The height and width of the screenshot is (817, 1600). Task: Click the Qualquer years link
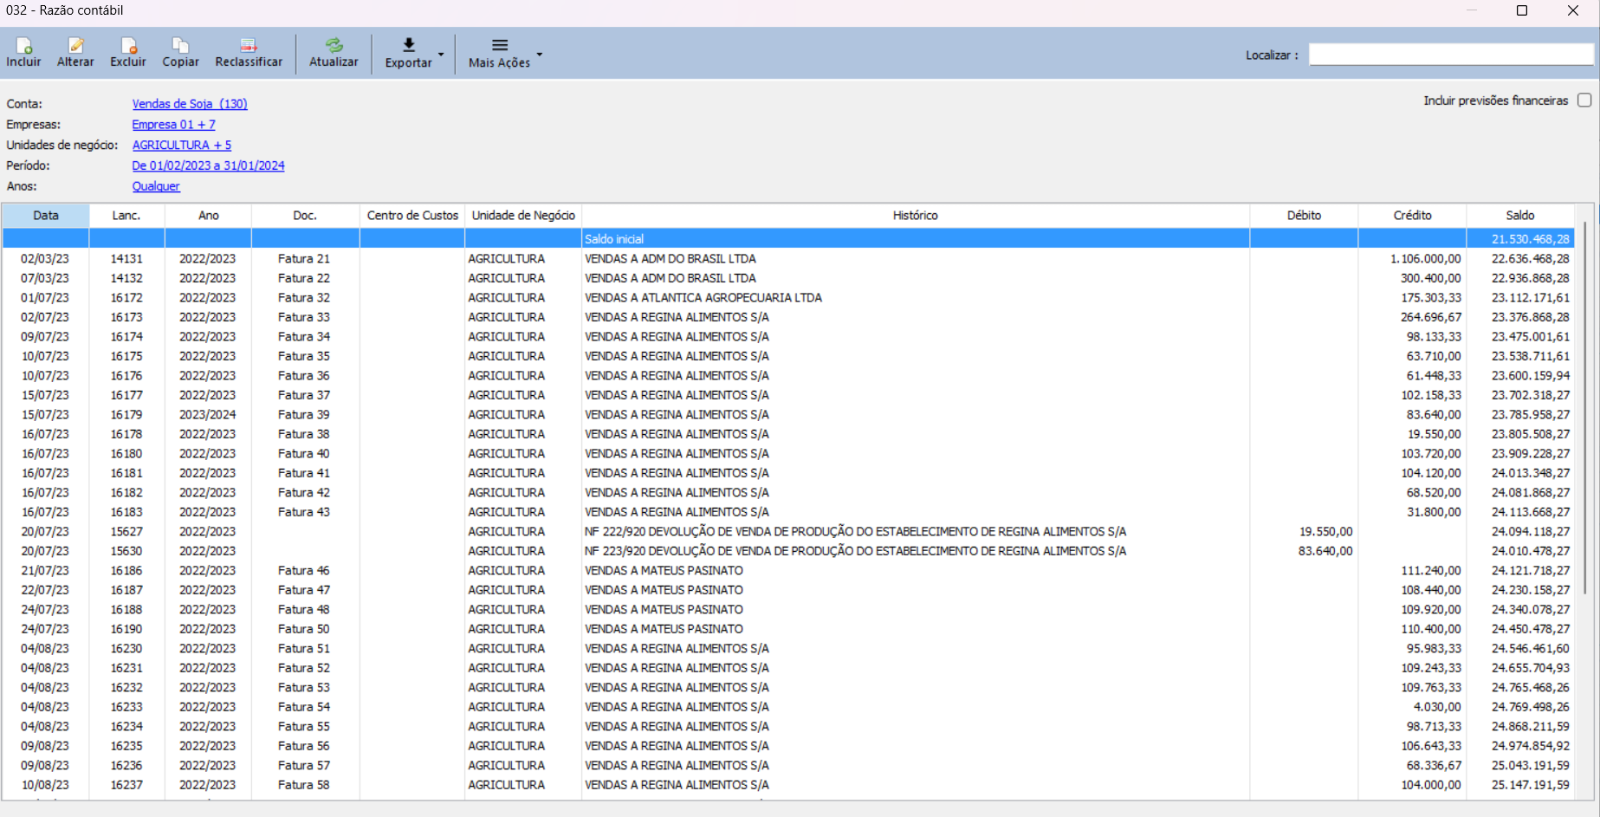click(156, 186)
